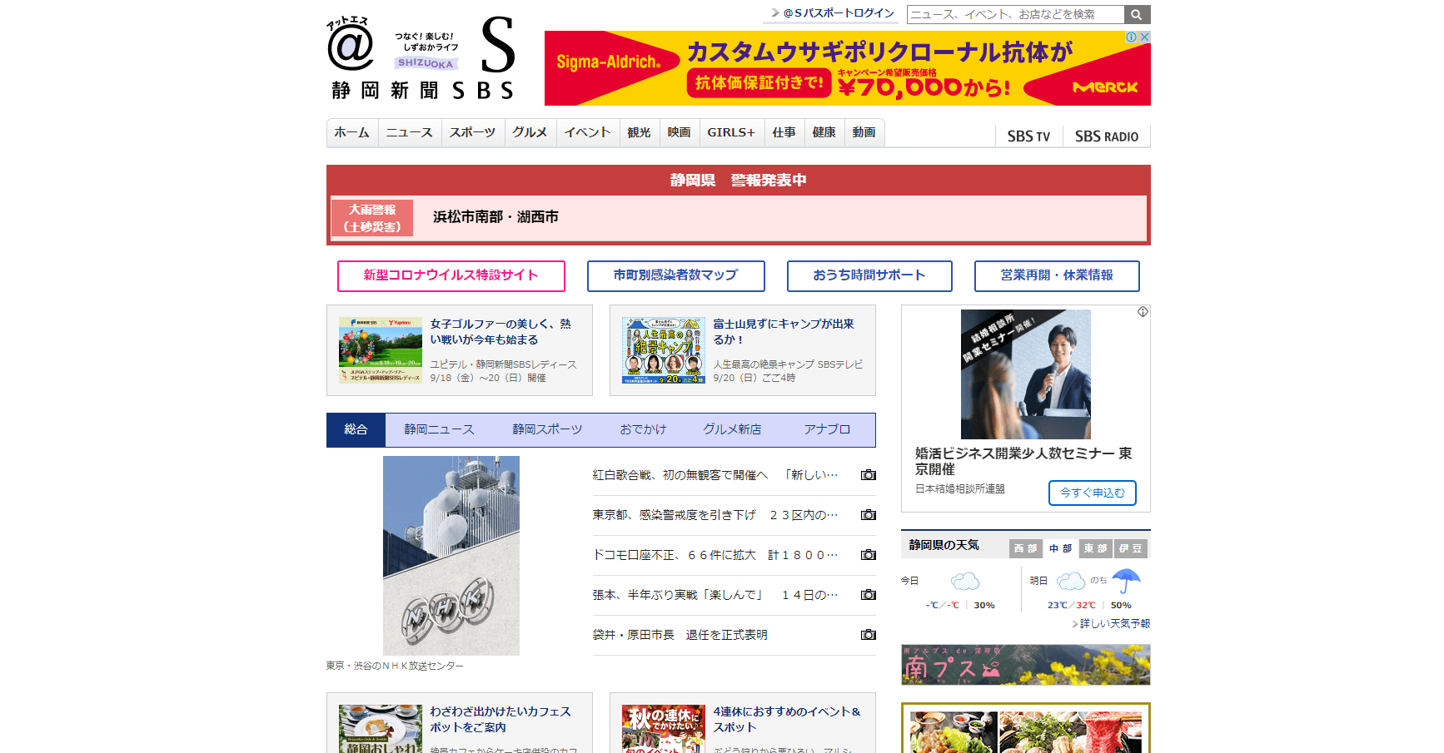Open the イベント menu item
Screen dimensions: 1444x753
[x=588, y=132]
